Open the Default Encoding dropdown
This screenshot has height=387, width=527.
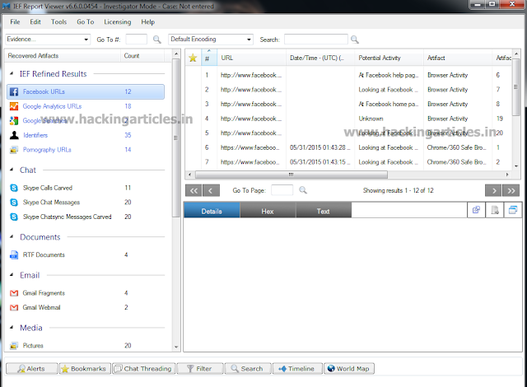point(211,40)
